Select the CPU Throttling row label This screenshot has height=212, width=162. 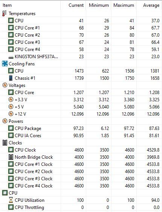pos(29,207)
